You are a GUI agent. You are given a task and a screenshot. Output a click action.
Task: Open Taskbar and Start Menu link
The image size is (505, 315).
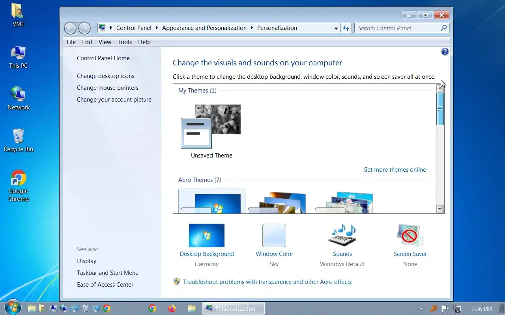pos(108,273)
